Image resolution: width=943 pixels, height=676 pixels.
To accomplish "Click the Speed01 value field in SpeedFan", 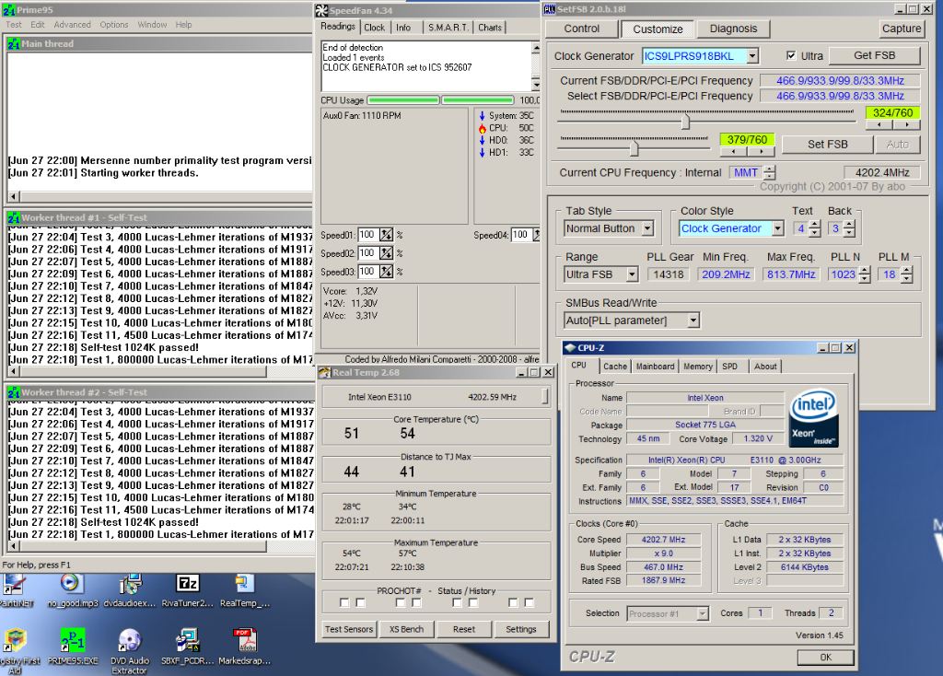I will point(367,235).
